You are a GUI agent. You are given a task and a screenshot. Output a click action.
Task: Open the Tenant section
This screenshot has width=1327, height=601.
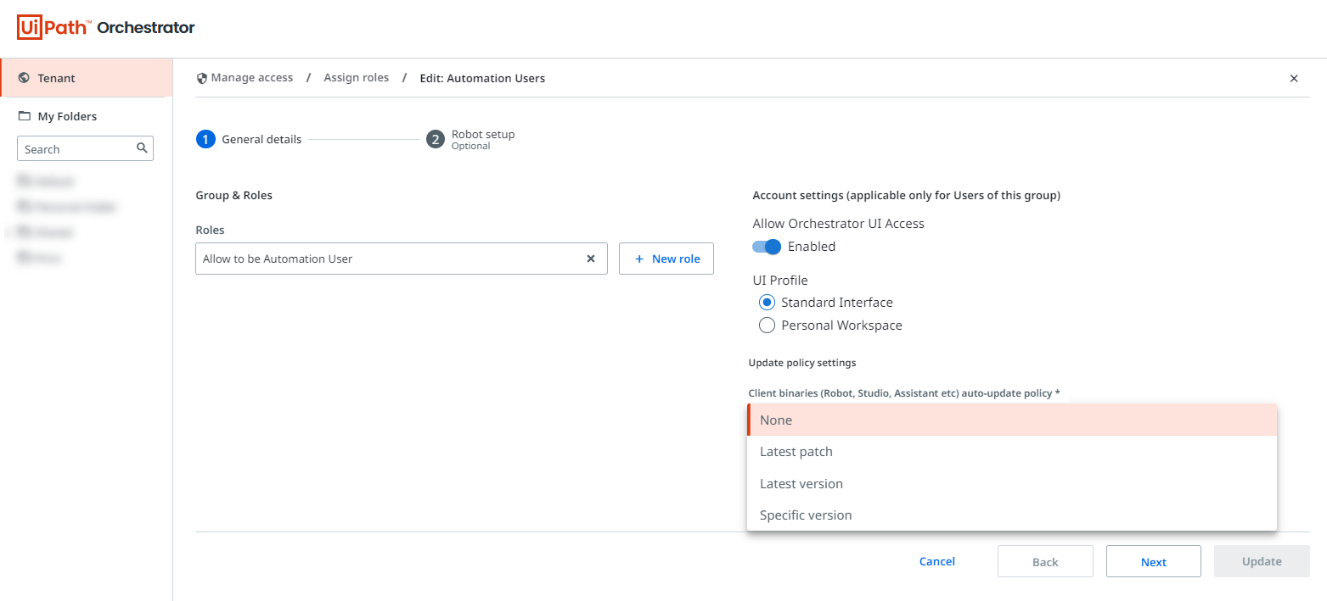[56, 78]
